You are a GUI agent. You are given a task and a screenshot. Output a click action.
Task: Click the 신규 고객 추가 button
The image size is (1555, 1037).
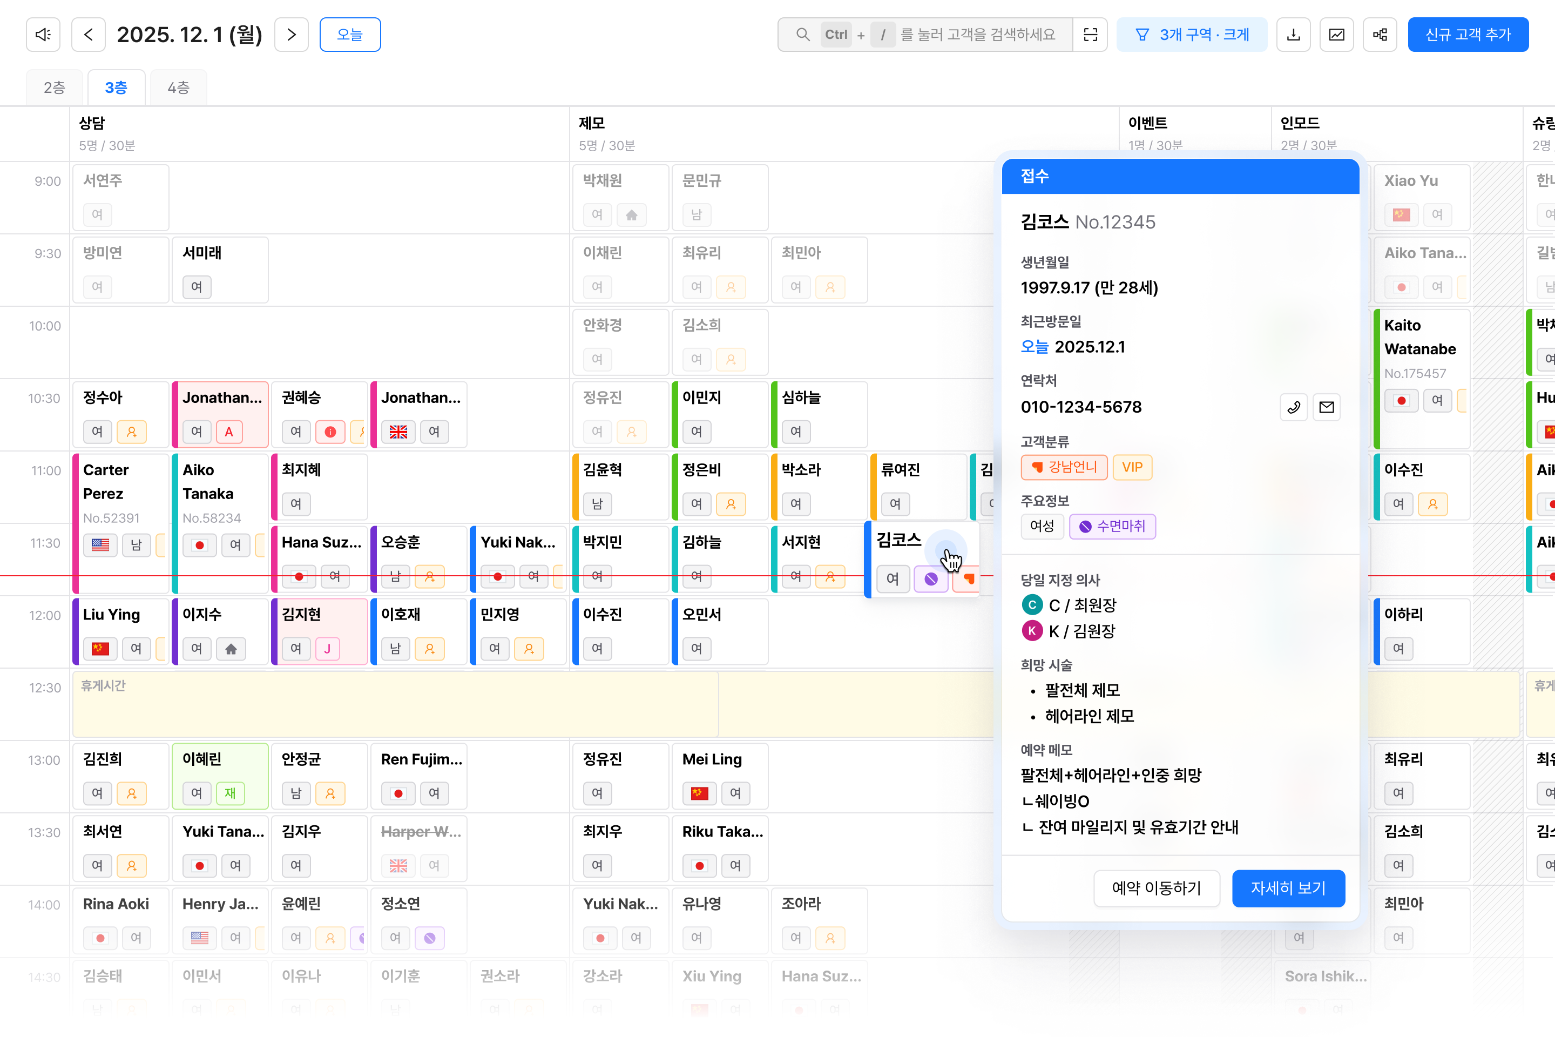(x=1468, y=35)
